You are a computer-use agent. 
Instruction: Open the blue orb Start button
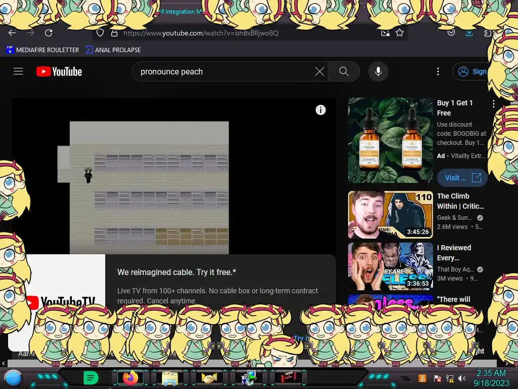[x=13, y=378]
